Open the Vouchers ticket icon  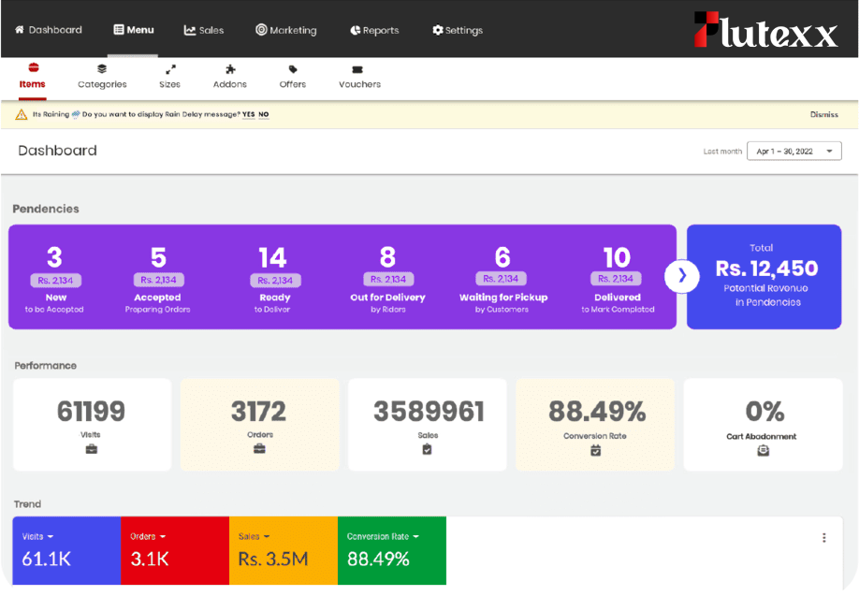pos(357,69)
